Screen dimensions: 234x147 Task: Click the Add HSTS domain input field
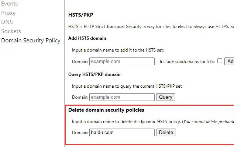click(x=122, y=62)
